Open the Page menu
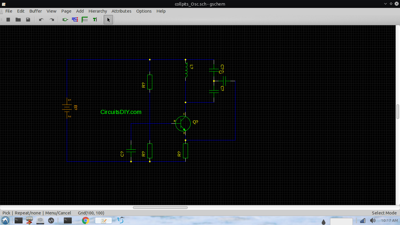400x225 pixels. click(66, 11)
